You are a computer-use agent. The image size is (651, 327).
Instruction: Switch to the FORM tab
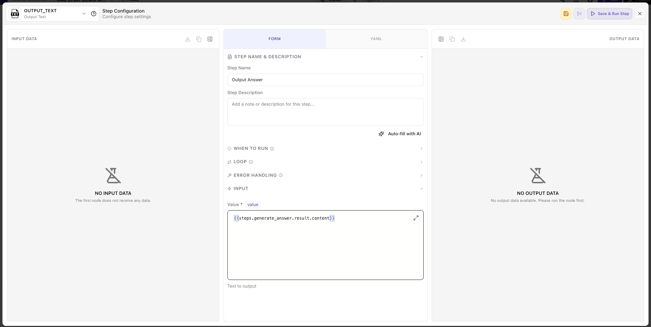coord(274,39)
